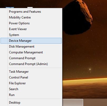This screenshot has height=106, width=107.
Task: Choose the System entry
Action: [x=31, y=35]
